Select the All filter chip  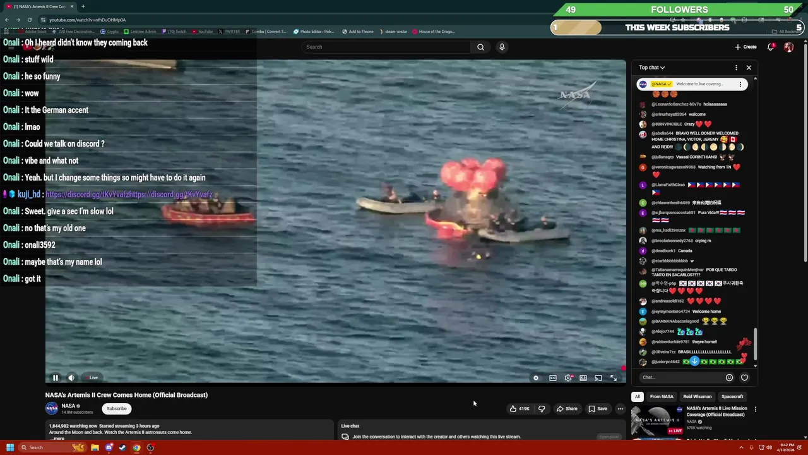click(638, 397)
